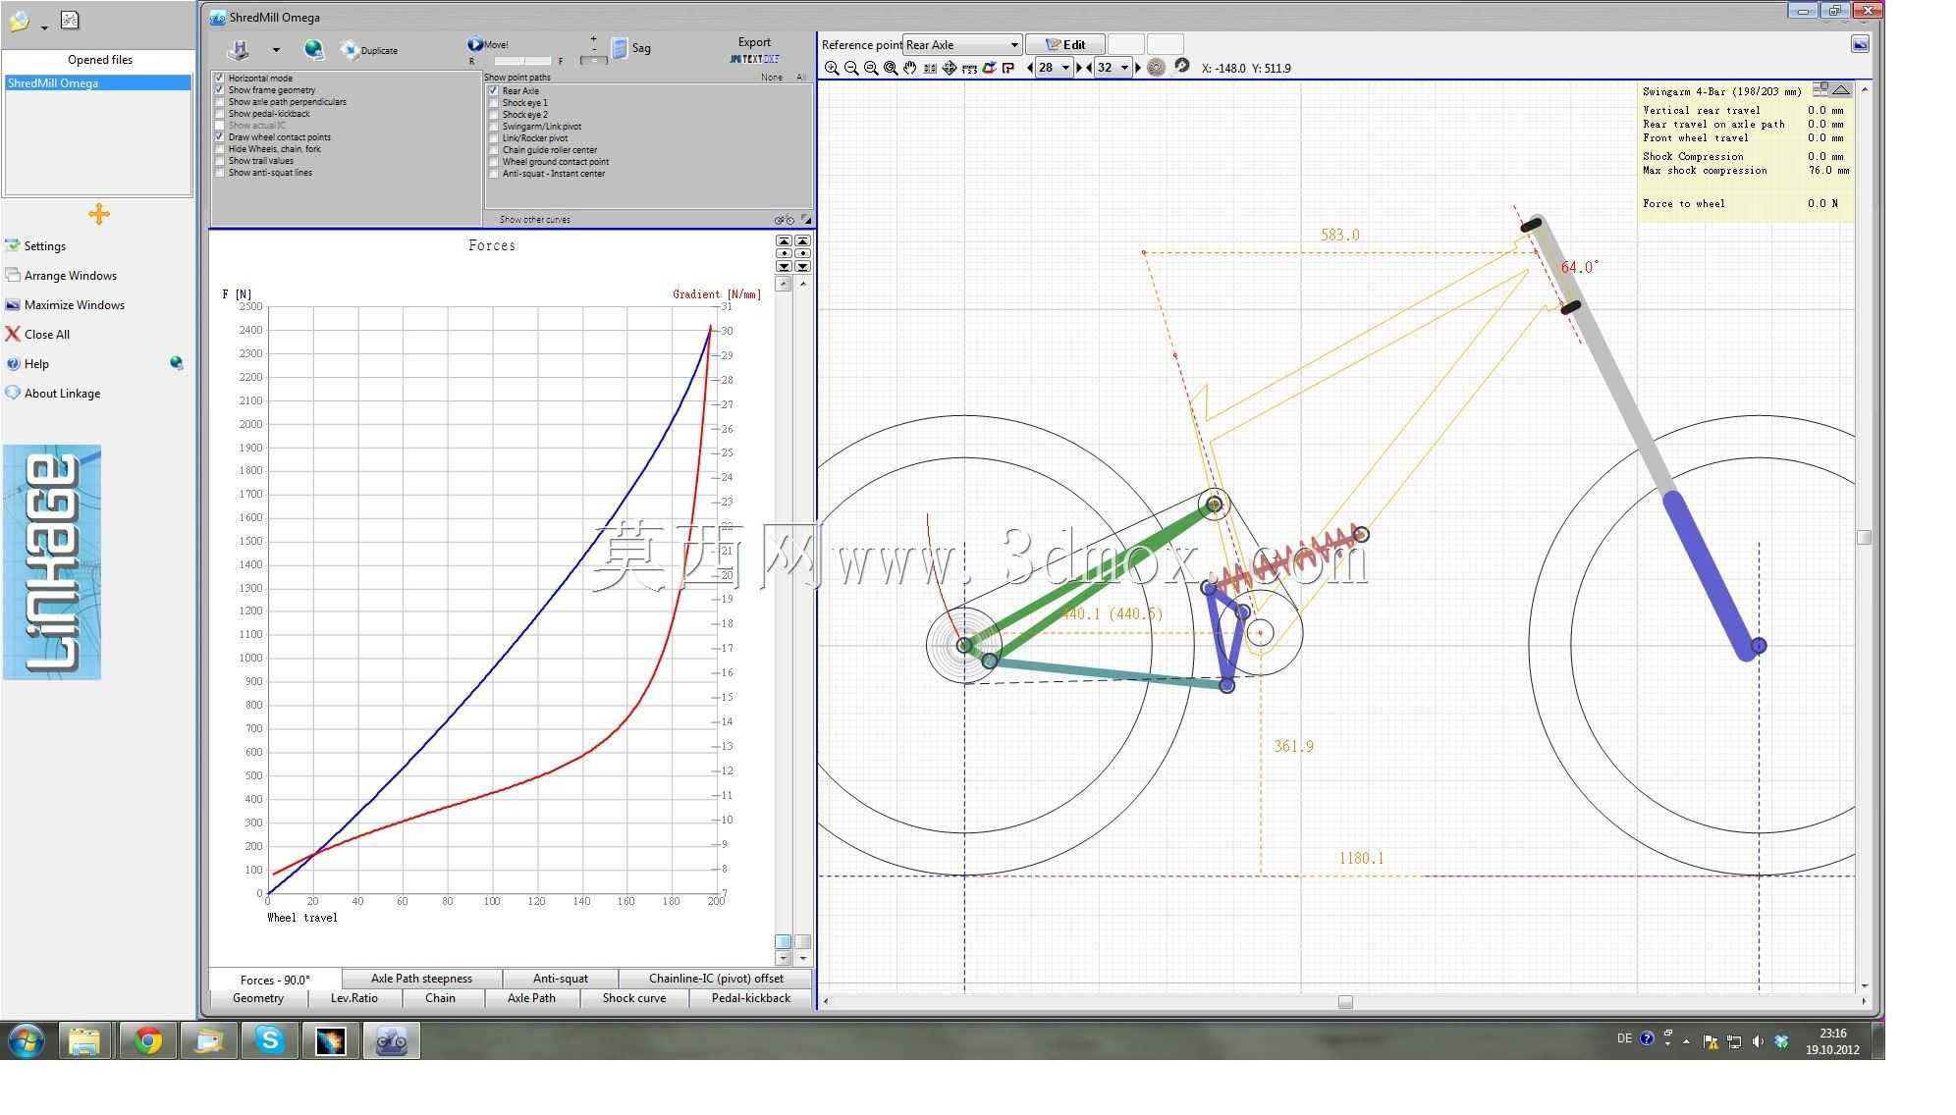The height and width of the screenshot is (1115, 1956).
Task: Open the Geometry tab
Action: (x=258, y=998)
